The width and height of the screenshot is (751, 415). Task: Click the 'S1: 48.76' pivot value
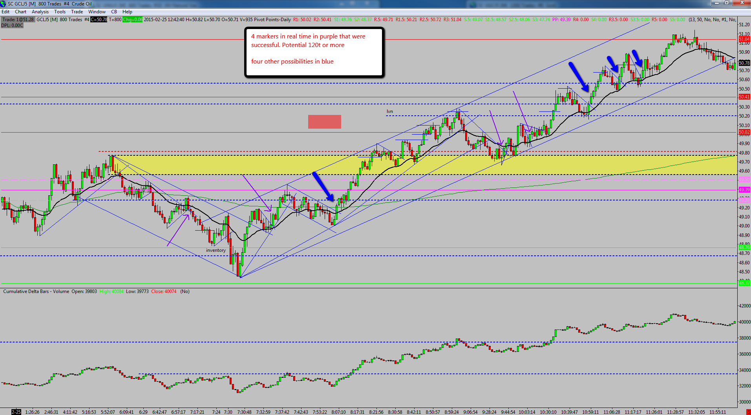click(343, 20)
